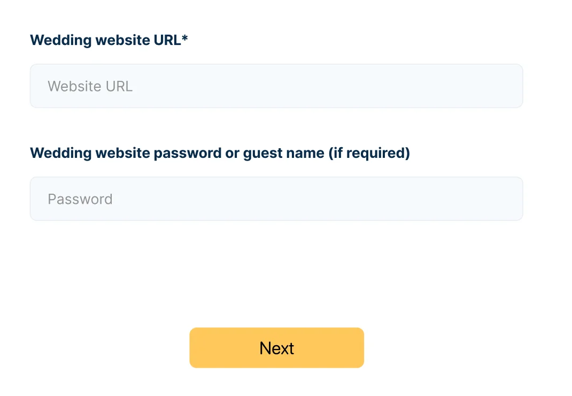This screenshot has width=572, height=396.
Task: Click the Website URL placeholder text
Action: [89, 86]
